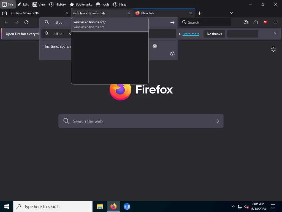Click the address bar containing https
The width and height of the screenshot is (282, 212).
coord(109,22)
